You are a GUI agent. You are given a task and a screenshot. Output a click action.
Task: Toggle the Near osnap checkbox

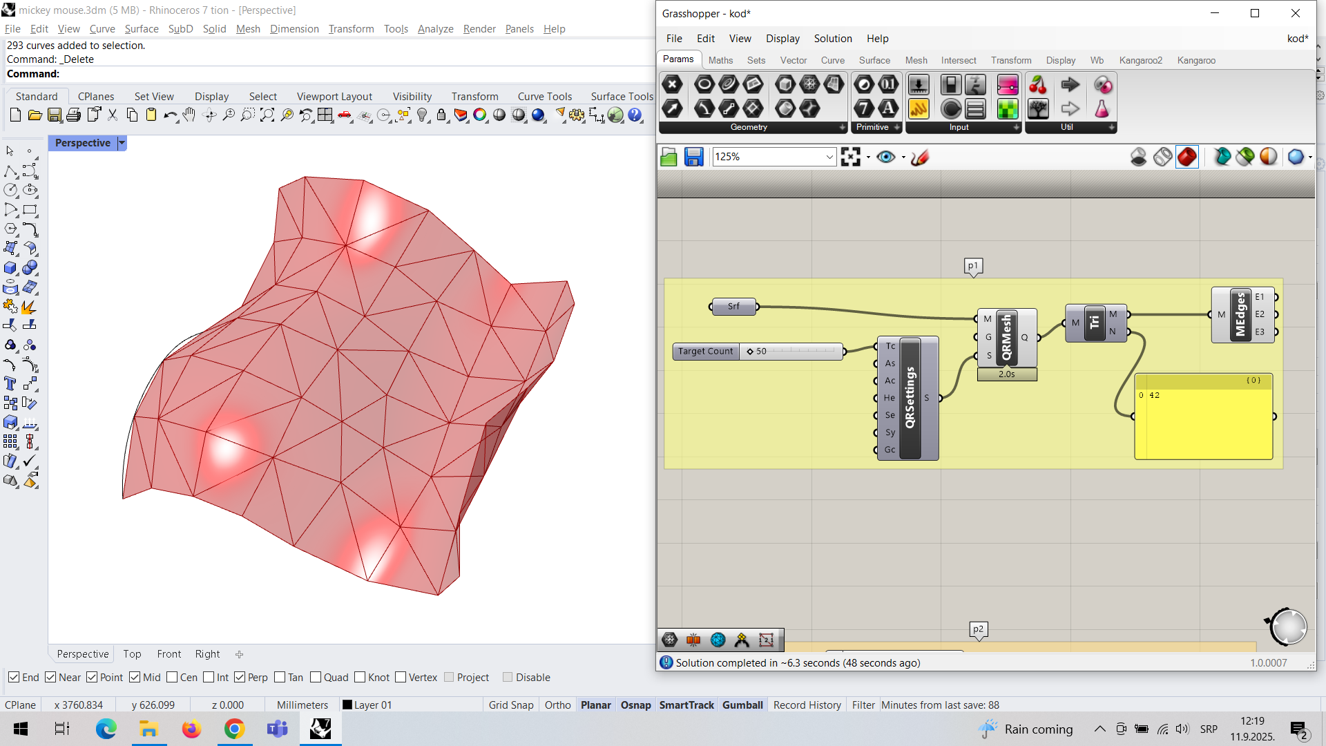(50, 677)
